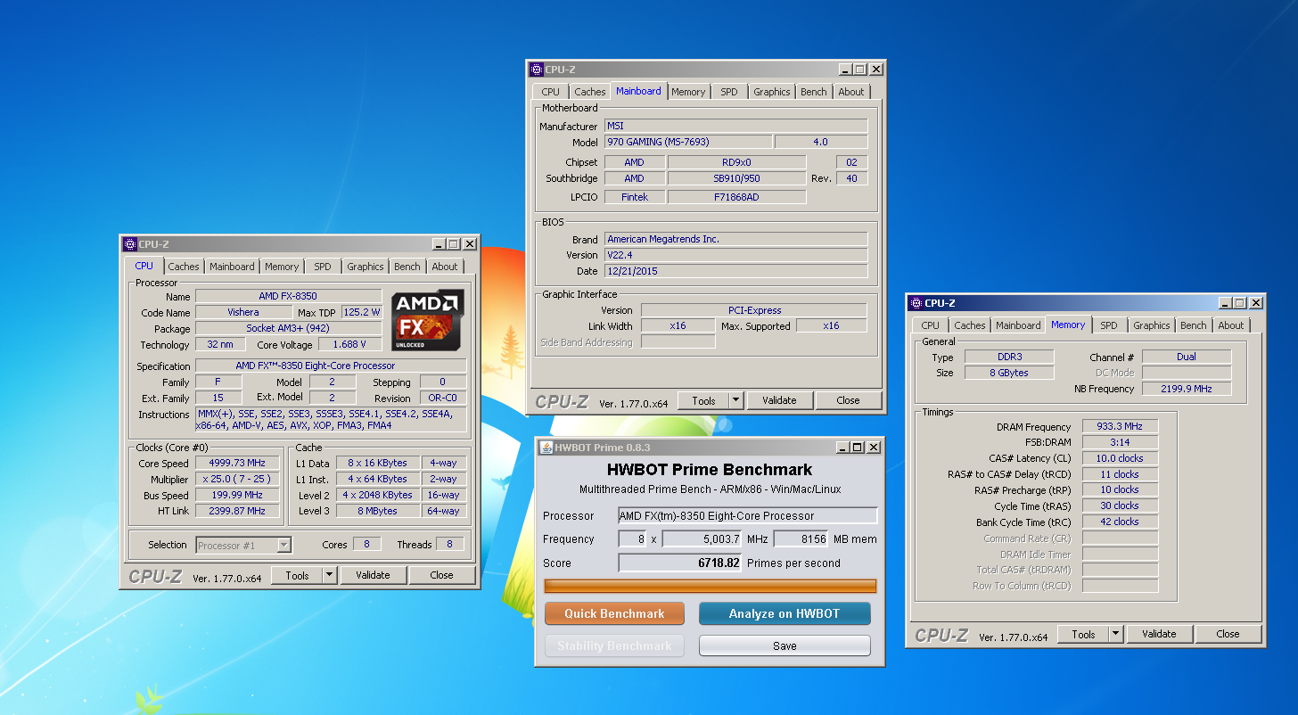Click the FSB:DRAM 3:14 value

1120,442
